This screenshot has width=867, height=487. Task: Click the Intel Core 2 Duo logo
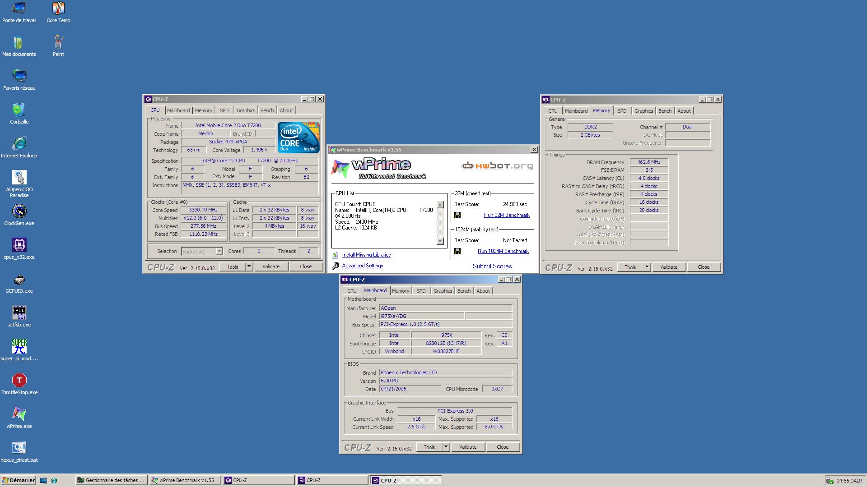298,137
